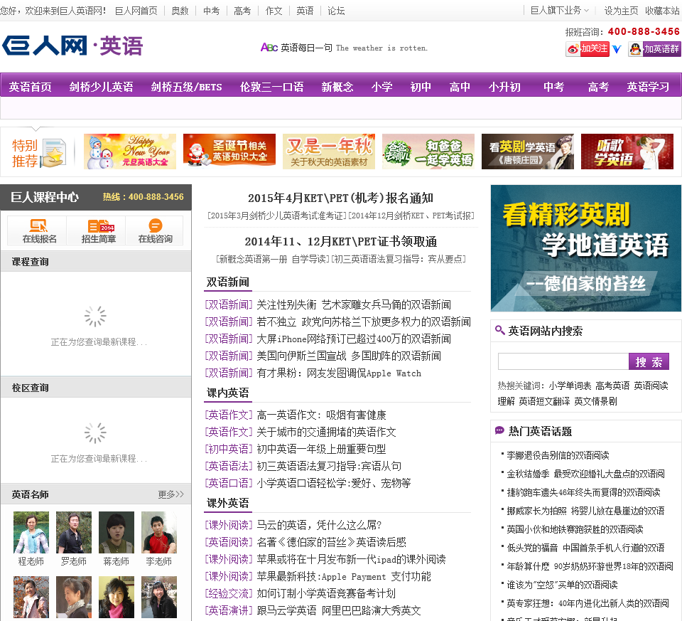Click the 巨人网首页 top link

136,11
